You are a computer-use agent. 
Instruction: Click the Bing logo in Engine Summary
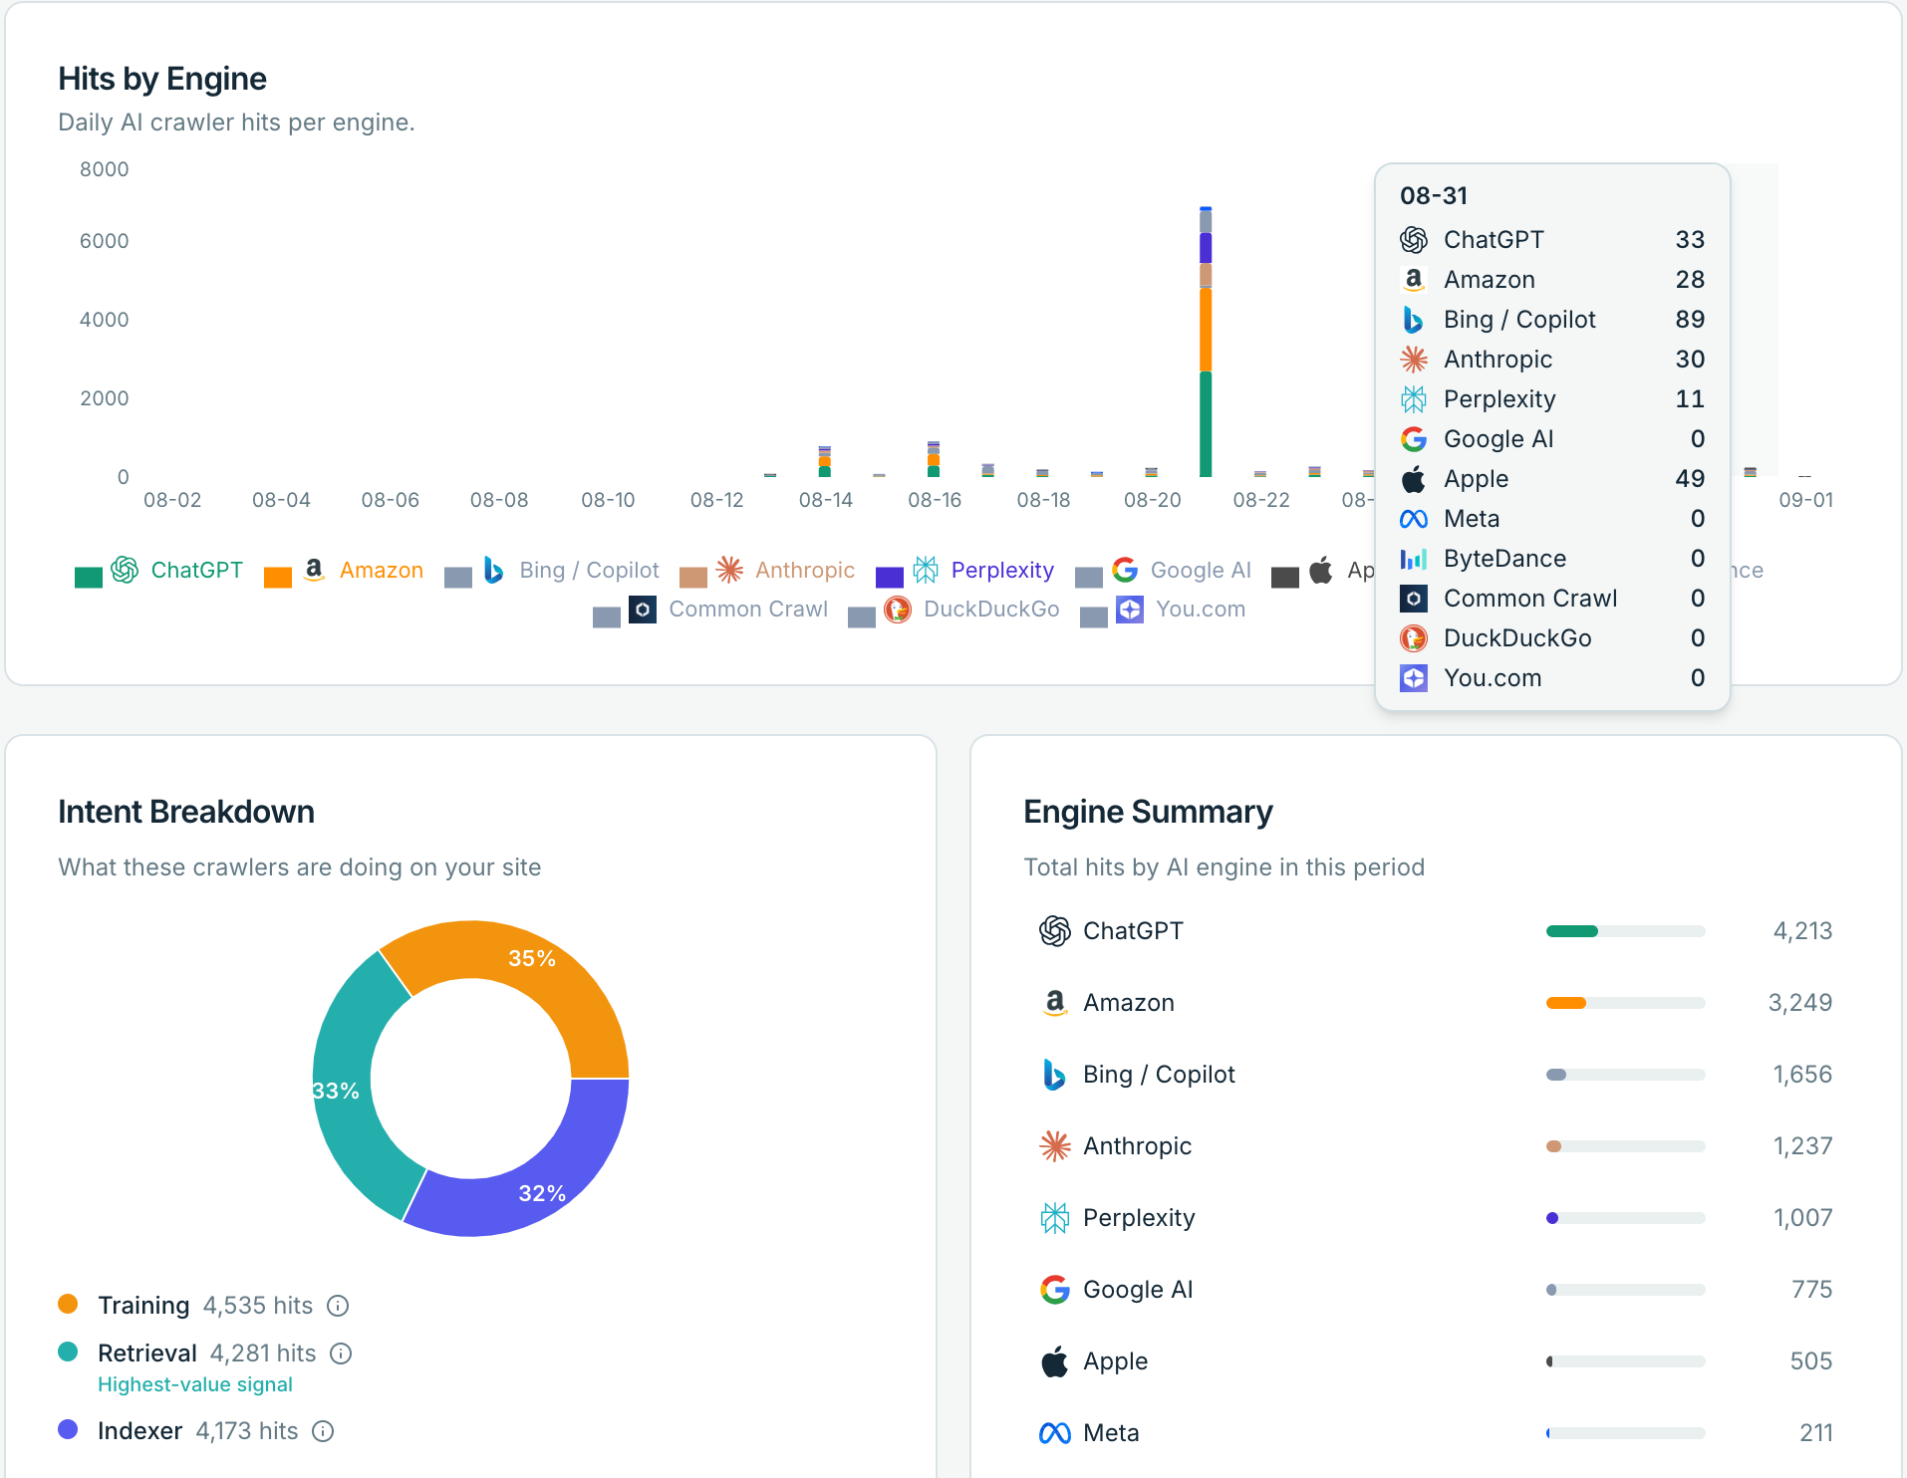[1054, 1075]
